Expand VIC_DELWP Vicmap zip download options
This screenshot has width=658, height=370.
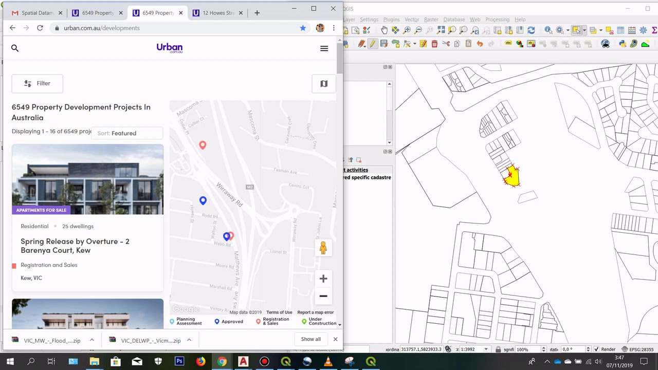[189, 340]
